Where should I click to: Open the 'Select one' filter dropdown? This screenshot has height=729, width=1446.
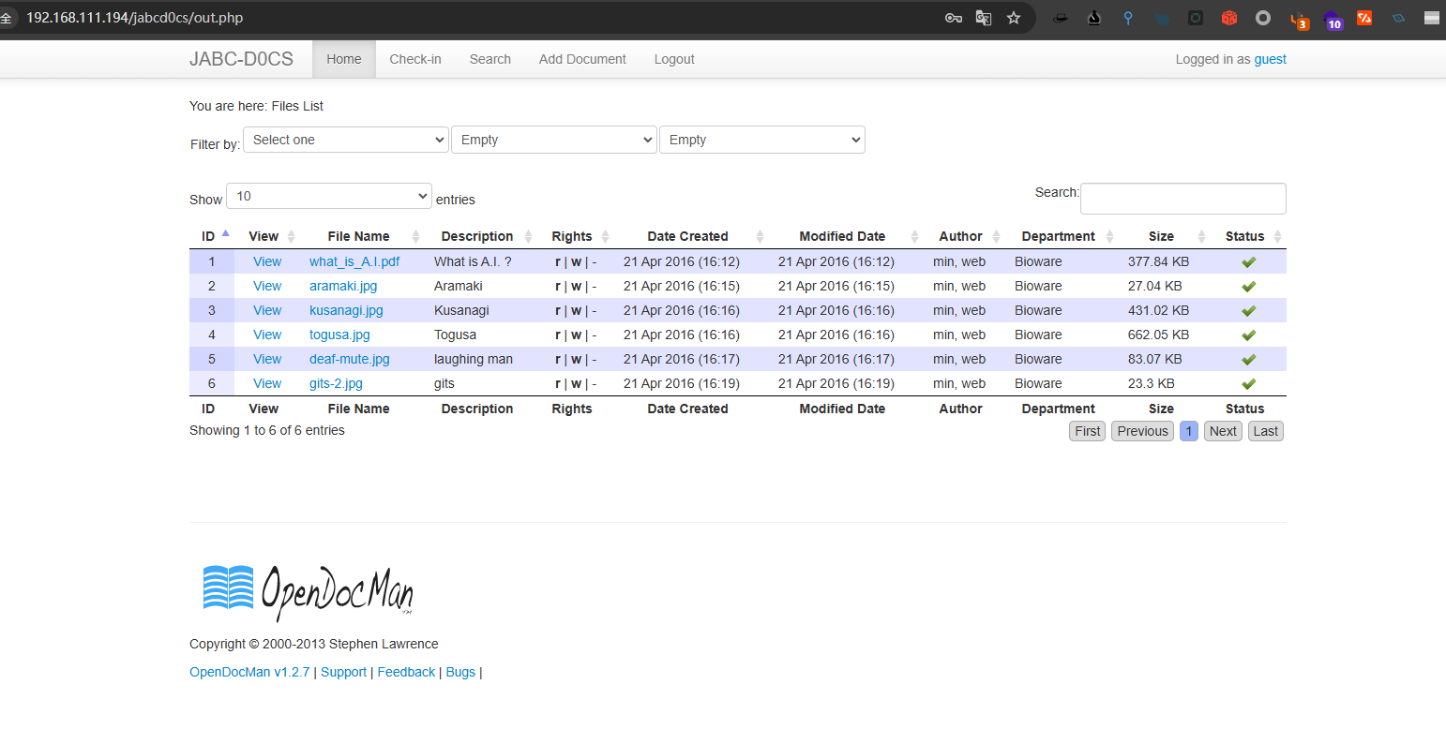[x=346, y=140]
